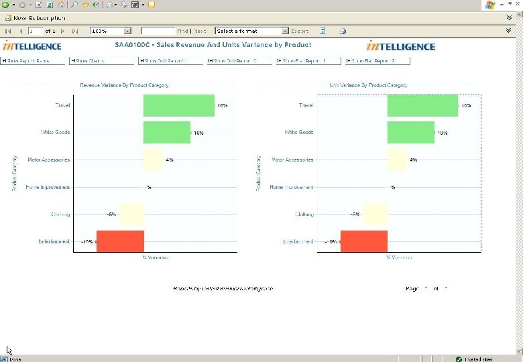Screen dimensions: 523x362
Task: Click the Motor Accessories bar in Revenue Variance chart
Action: point(153,160)
